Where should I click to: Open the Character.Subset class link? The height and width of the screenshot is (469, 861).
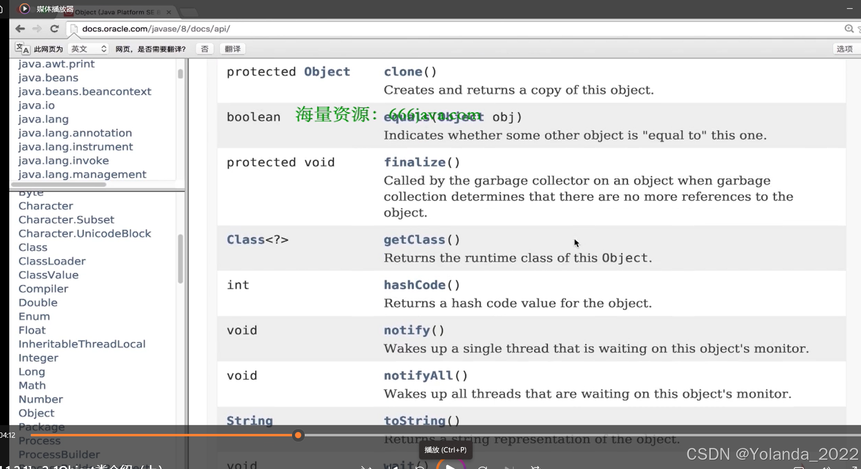pos(66,220)
